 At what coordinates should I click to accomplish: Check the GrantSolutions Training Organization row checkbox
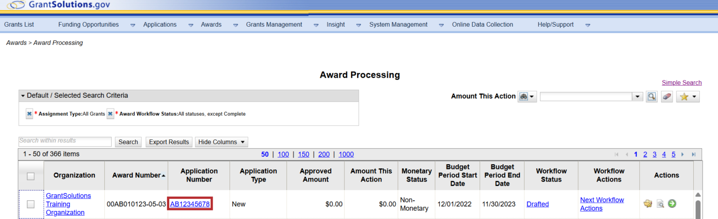pyautogui.click(x=31, y=204)
